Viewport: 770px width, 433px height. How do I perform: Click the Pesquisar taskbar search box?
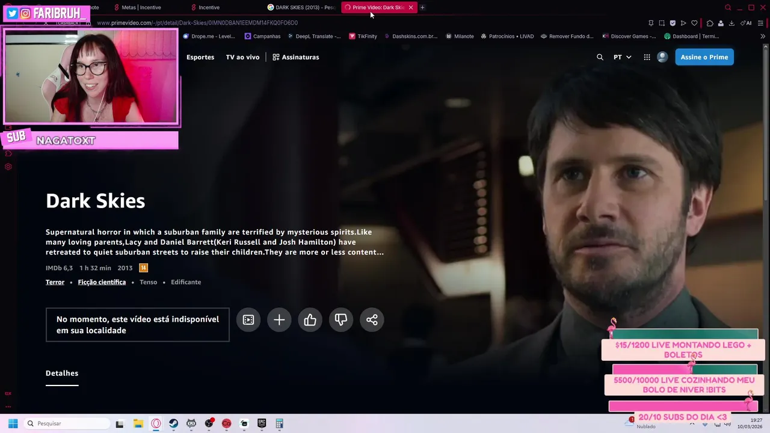66,423
